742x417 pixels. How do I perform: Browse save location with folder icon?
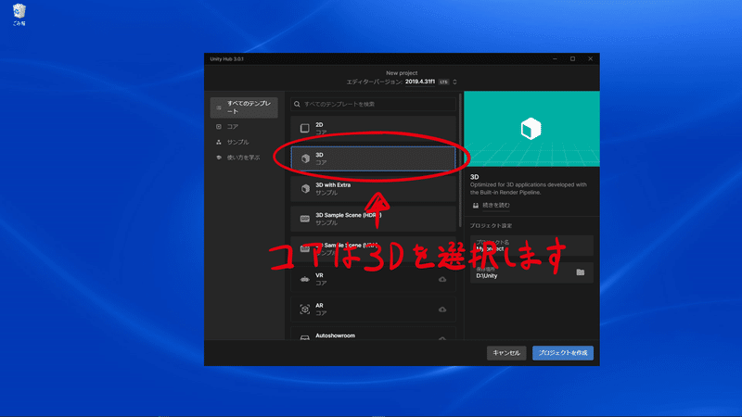pos(581,272)
